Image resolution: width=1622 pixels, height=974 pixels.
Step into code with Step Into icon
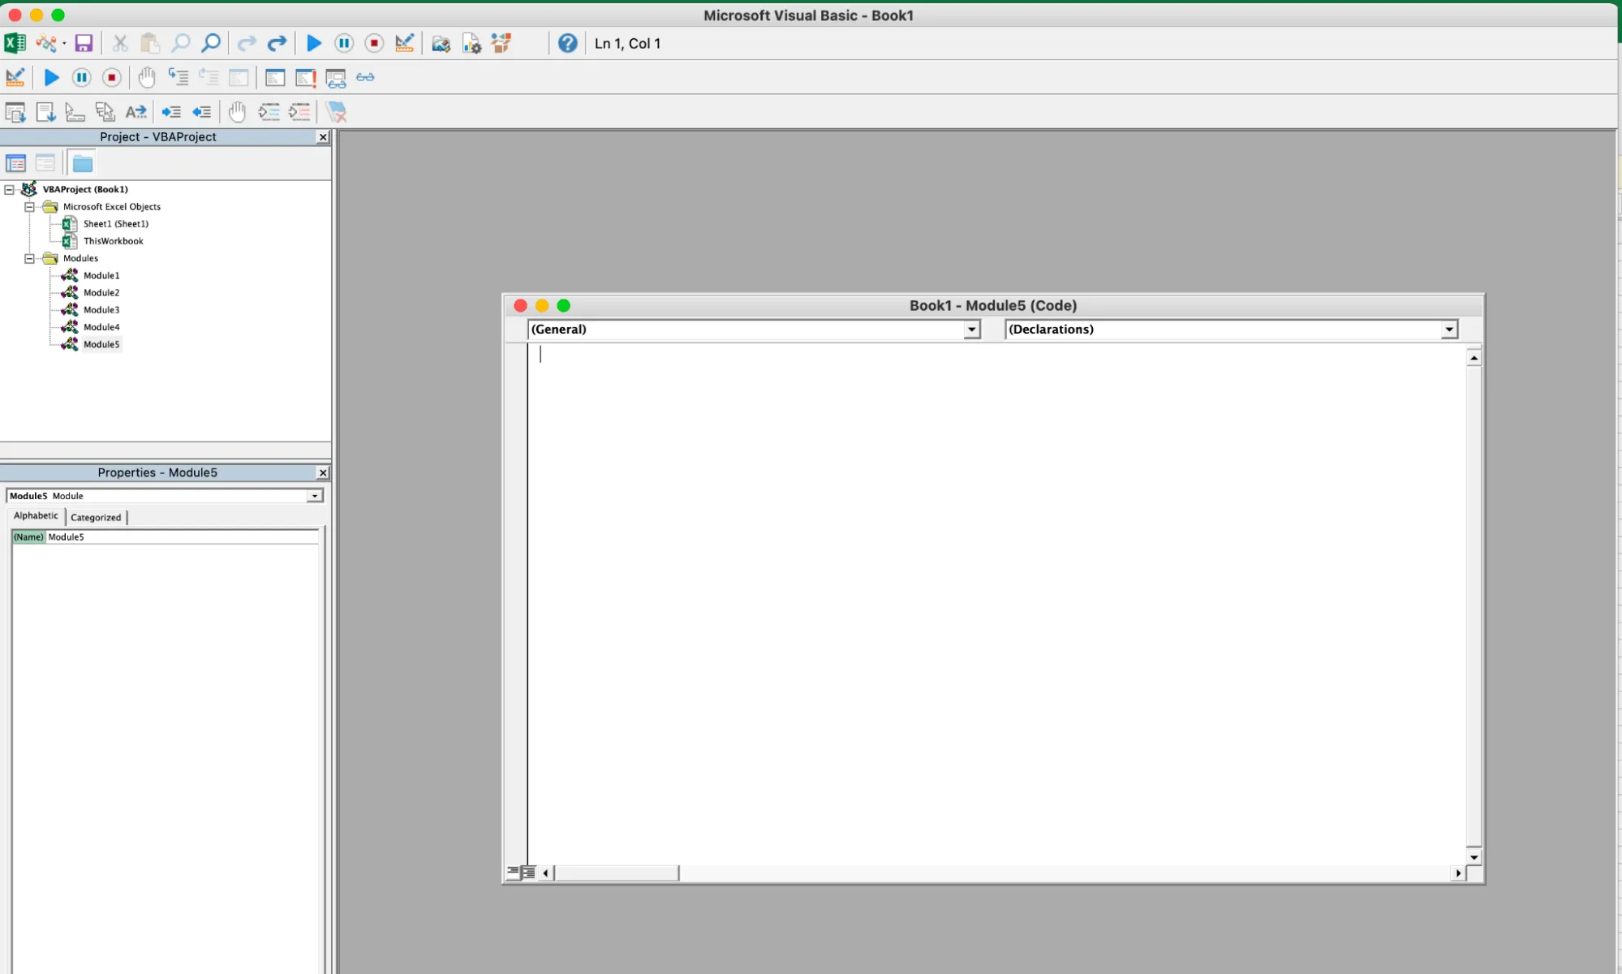click(x=179, y=77)
